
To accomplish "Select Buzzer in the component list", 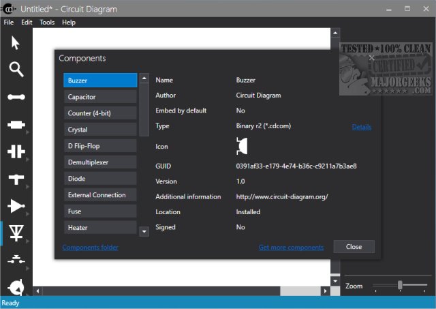I will (100, 80).
